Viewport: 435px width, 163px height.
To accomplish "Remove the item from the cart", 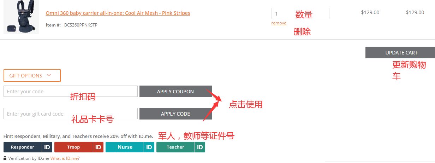I will tap(279, 23).
